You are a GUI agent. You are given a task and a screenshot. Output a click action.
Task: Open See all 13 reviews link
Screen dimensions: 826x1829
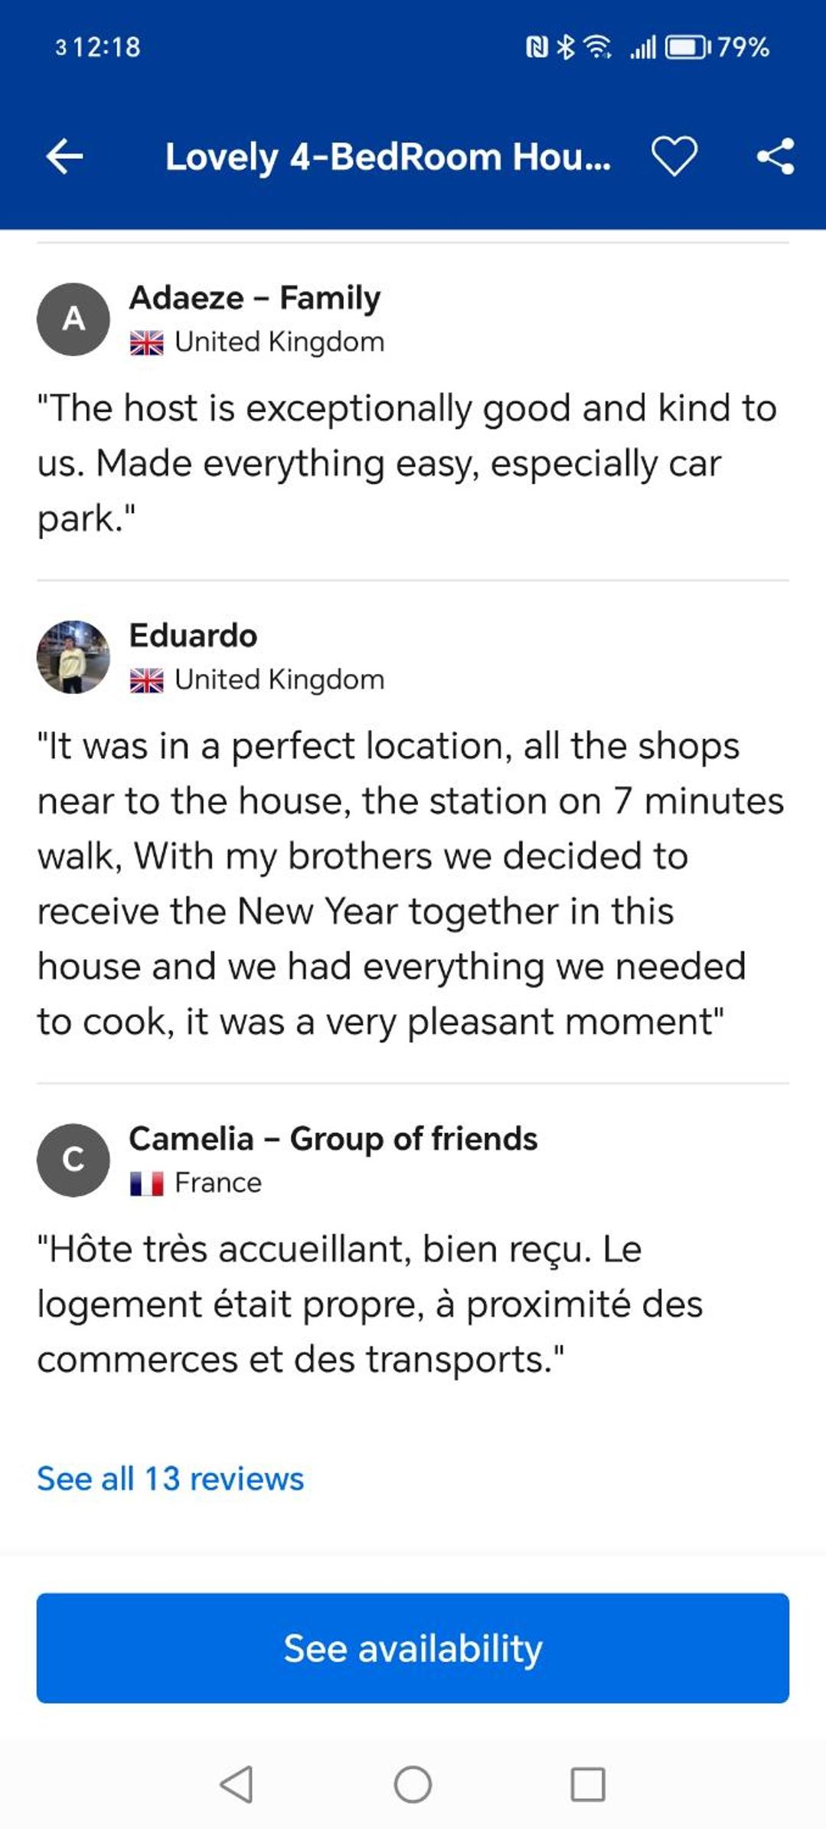click(170, 1478)
